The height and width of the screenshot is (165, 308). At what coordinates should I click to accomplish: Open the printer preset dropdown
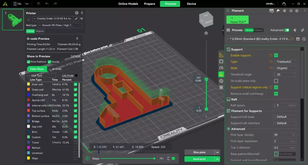pyautogui.click(x=53, y=19)
